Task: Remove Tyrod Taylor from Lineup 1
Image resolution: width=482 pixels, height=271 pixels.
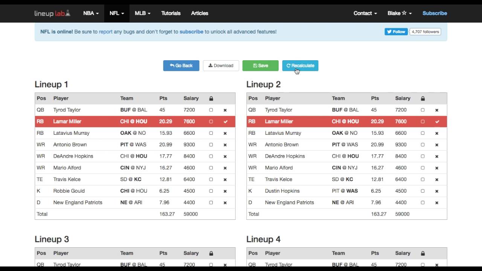Action: click(225, 110)
